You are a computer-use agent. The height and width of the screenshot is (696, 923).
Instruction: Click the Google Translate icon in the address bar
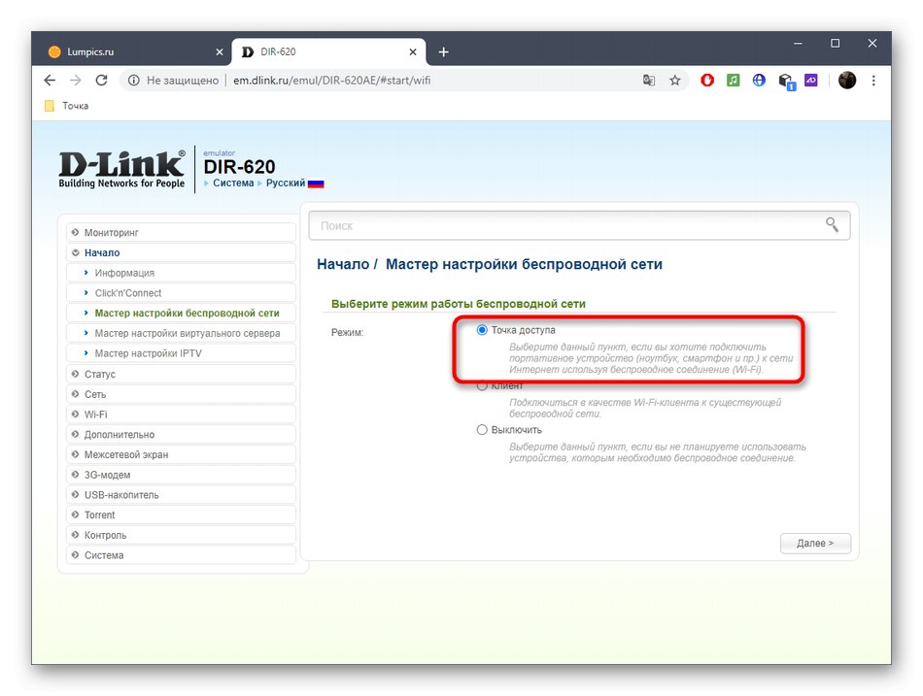click(x=649, y=81)
